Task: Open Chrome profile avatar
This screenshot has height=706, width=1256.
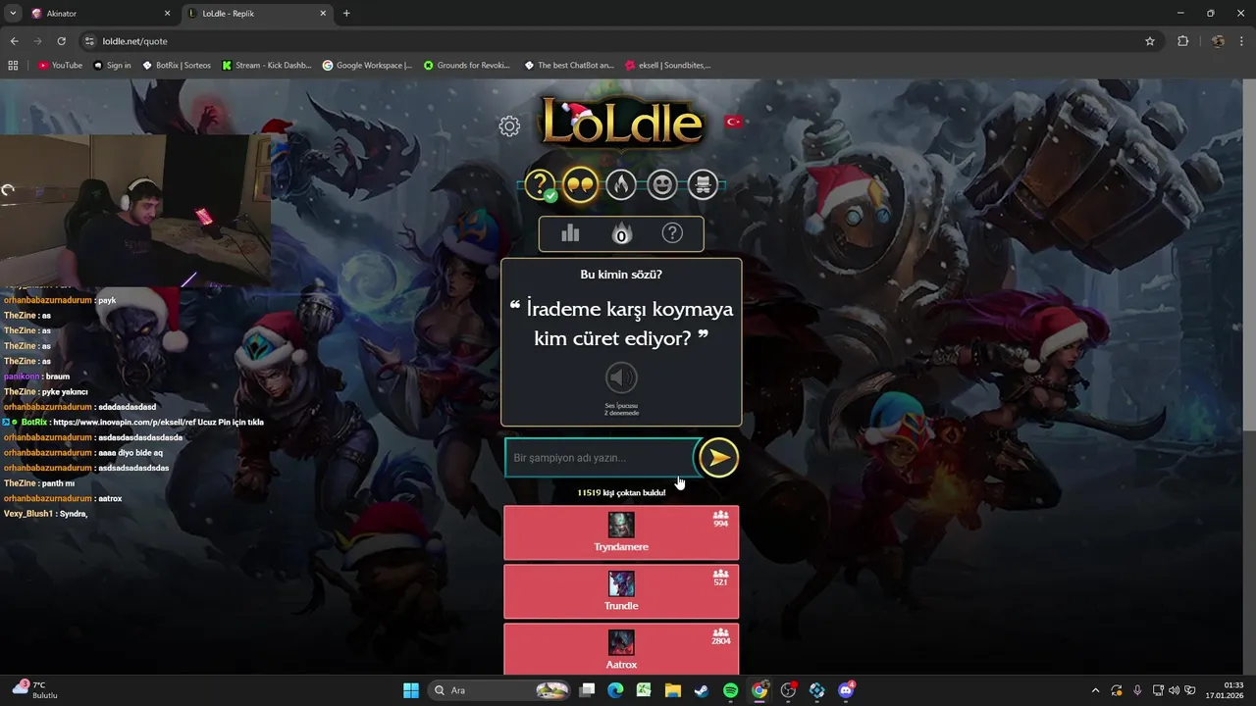Action: (1218, 41)
